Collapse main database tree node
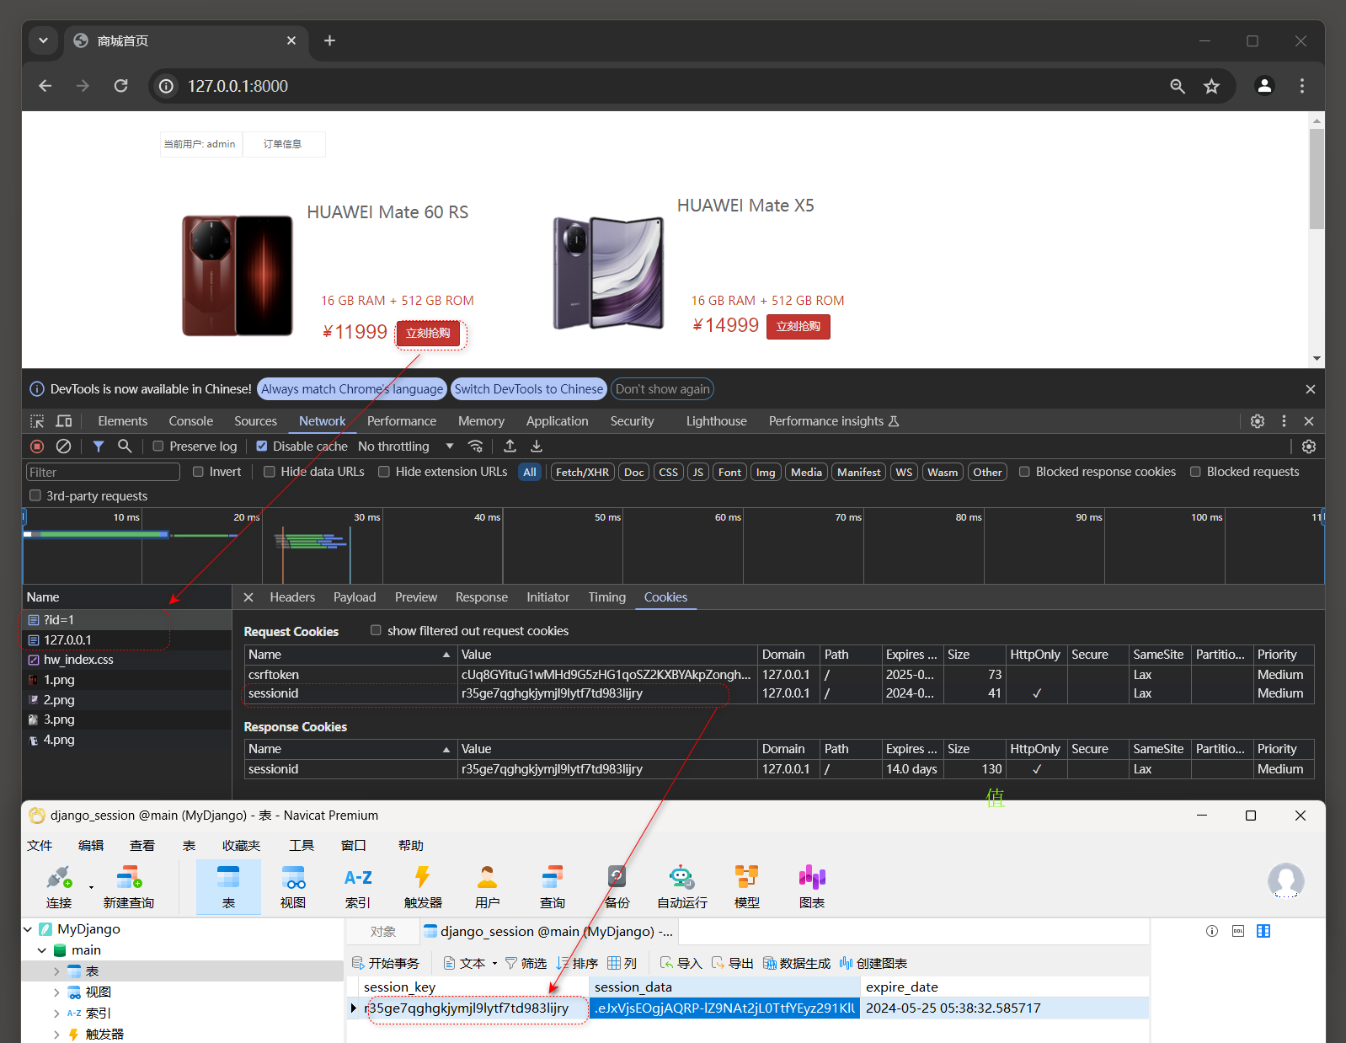1346x1043 pixels. pos(42,950)
